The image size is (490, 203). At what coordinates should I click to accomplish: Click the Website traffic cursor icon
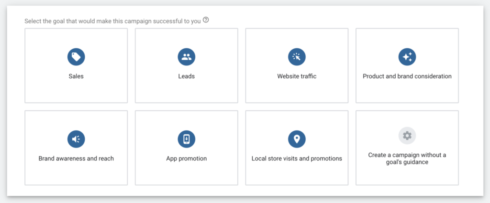click(x=297, y=57)
